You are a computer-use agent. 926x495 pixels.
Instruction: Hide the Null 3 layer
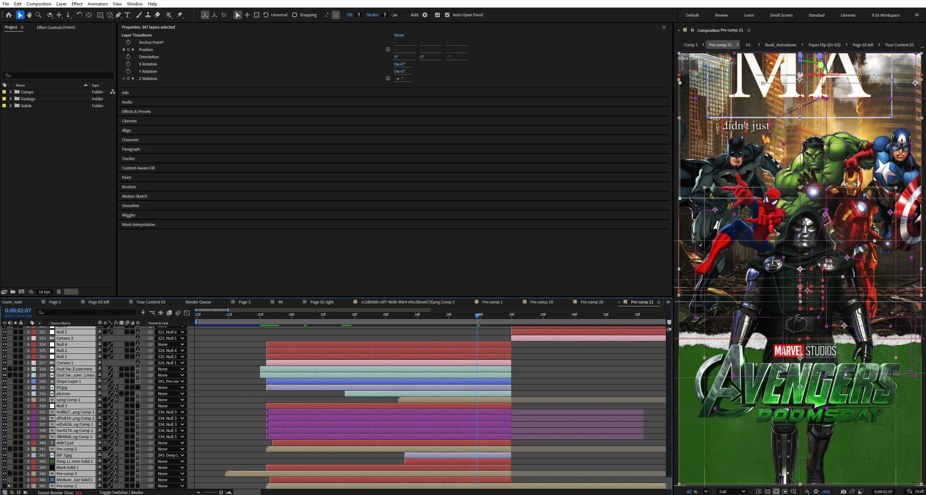(4, 406)
